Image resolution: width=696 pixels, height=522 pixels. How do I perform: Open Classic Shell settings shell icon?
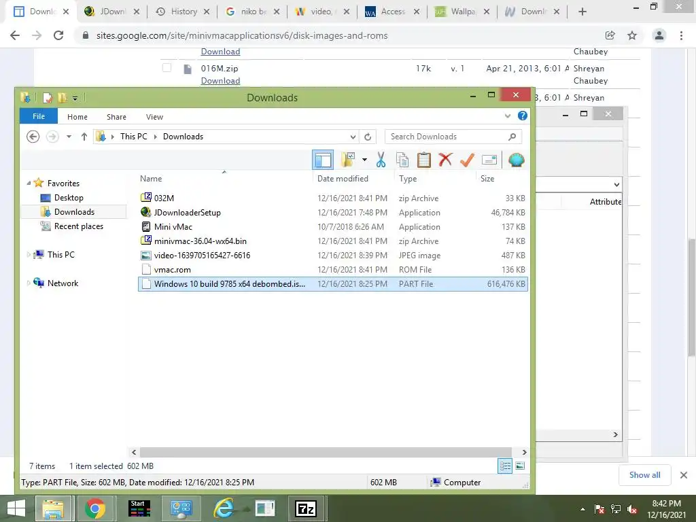[517, 160]
